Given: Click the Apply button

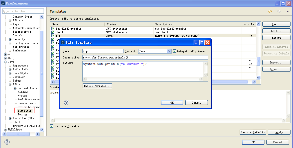Looking at the screenshot, I should (x=279, y=132).
